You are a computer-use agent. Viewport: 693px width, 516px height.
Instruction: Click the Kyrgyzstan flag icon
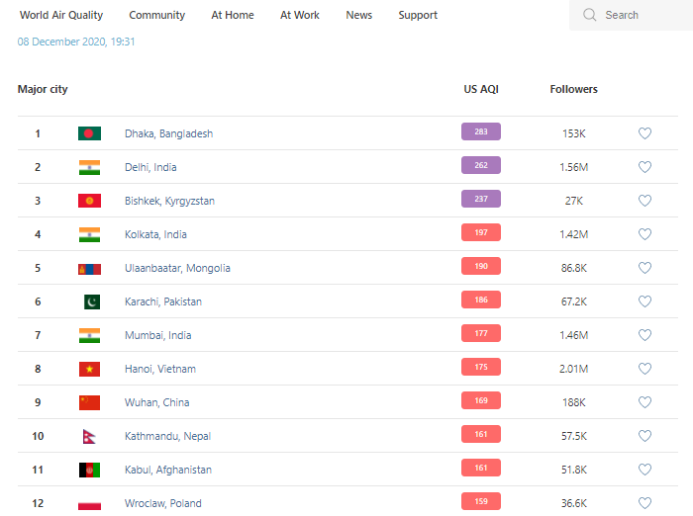89,201
